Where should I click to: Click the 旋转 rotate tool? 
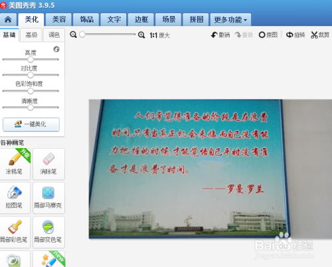click(295, 35)
